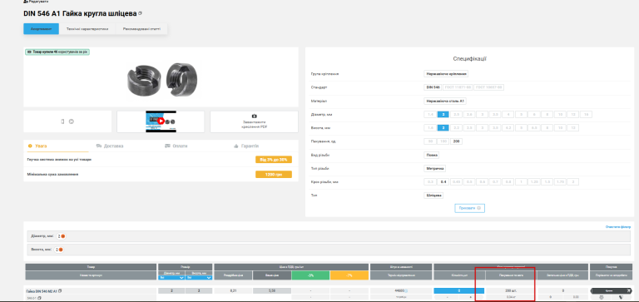Remove the Висота filter with orange icon
The height and width of the screenshot is (302, 639).
click(62, 250)
